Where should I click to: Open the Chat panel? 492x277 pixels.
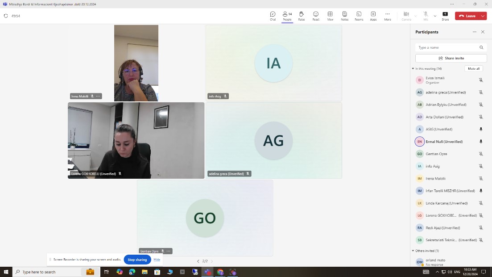tap(273, 16)
